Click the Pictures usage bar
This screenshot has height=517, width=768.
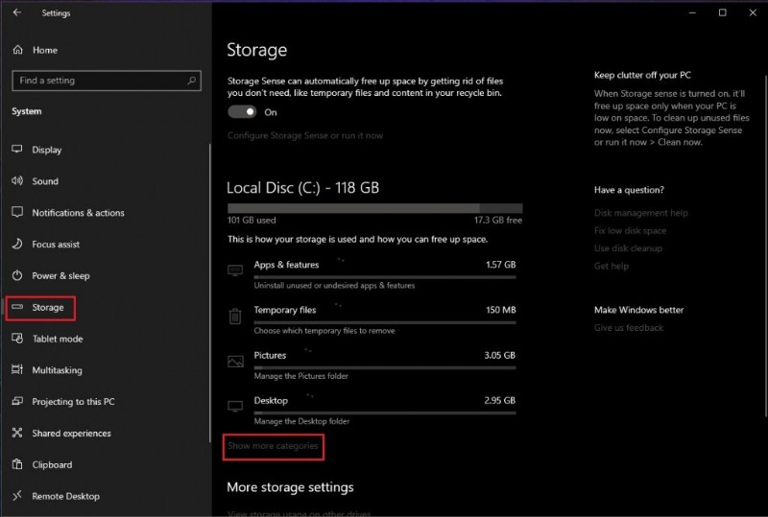click(x=385, y=367)
